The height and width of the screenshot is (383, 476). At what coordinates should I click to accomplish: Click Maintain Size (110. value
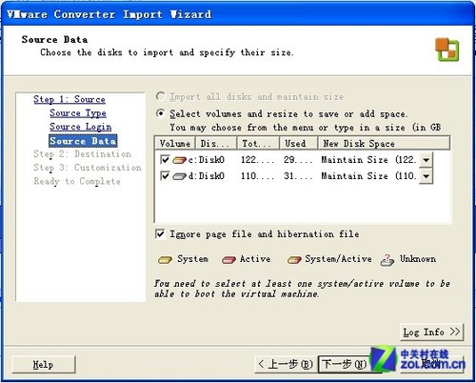[x=368, y=176]
